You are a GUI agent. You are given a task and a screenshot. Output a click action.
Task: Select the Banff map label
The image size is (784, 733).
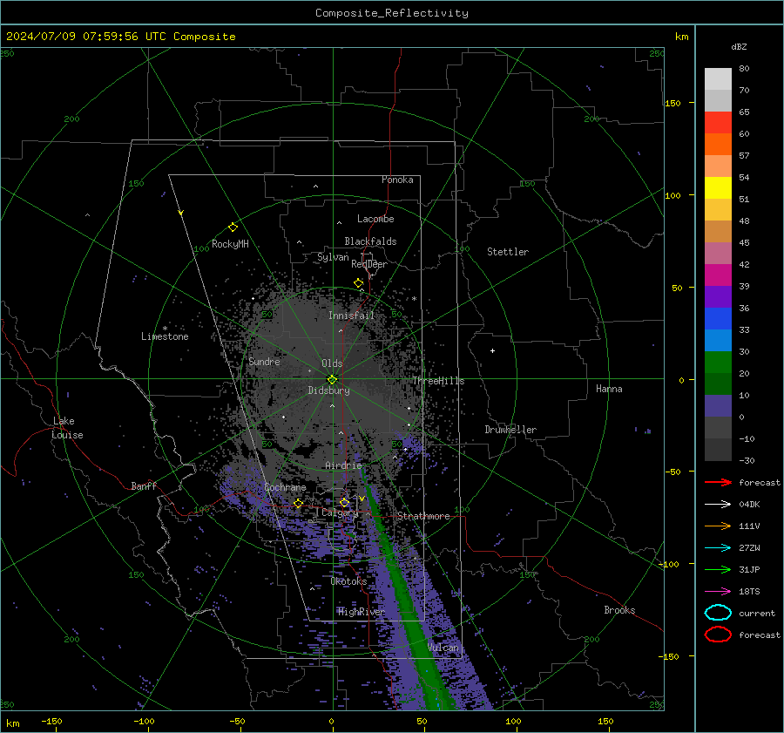(144, 485)
